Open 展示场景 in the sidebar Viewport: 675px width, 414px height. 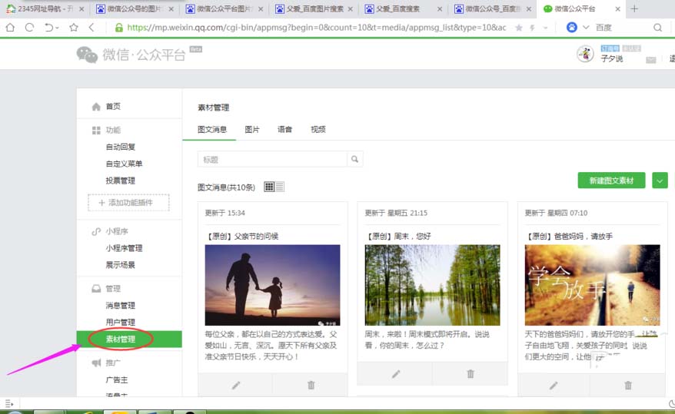(x=121, y=265)
